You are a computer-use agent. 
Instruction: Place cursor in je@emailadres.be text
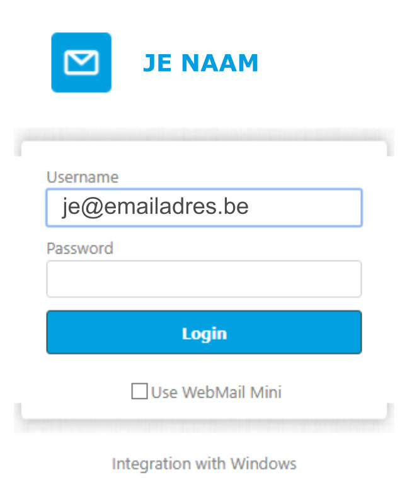(156, 206)
